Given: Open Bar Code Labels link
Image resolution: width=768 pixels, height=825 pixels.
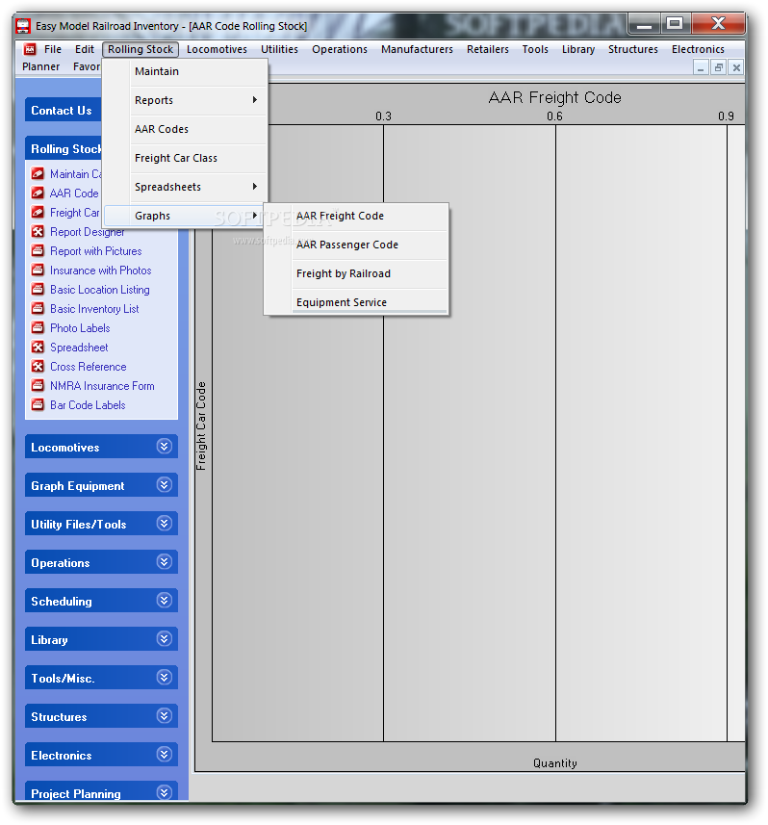Looking at the screenshot, I should tap(88, 405).
